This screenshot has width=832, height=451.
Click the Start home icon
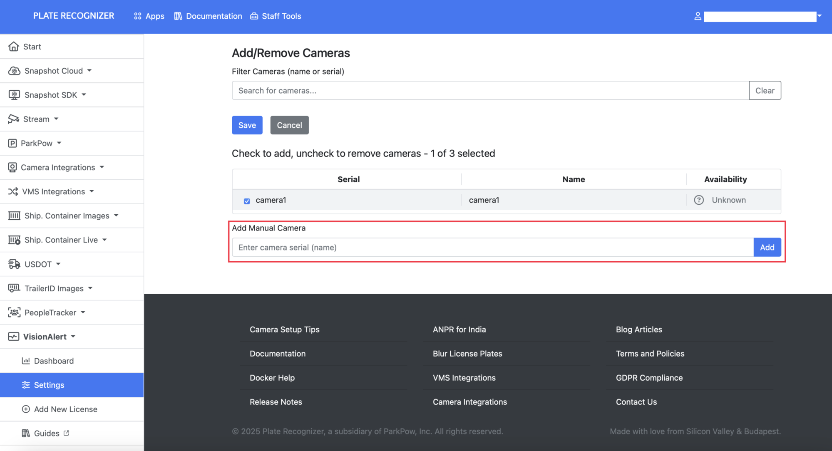14,47
